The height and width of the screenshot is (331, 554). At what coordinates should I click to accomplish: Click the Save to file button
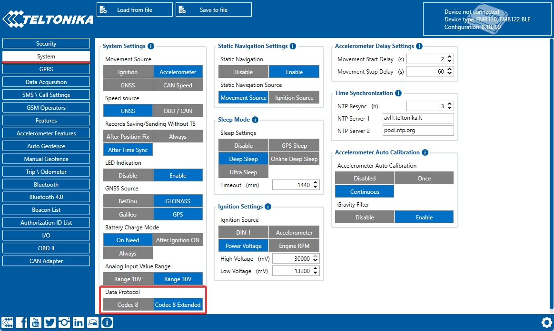click(213, 9)
